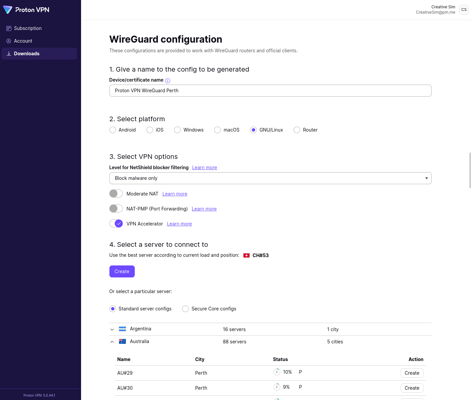
Task: Disable the VPN Accelerator toggle
Action: (x=116, y=223)
